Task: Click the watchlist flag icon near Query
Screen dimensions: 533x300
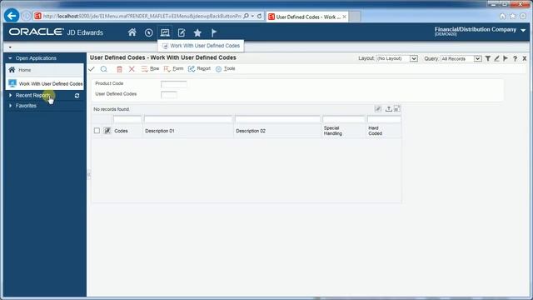Action: click(x=506, y=58)
